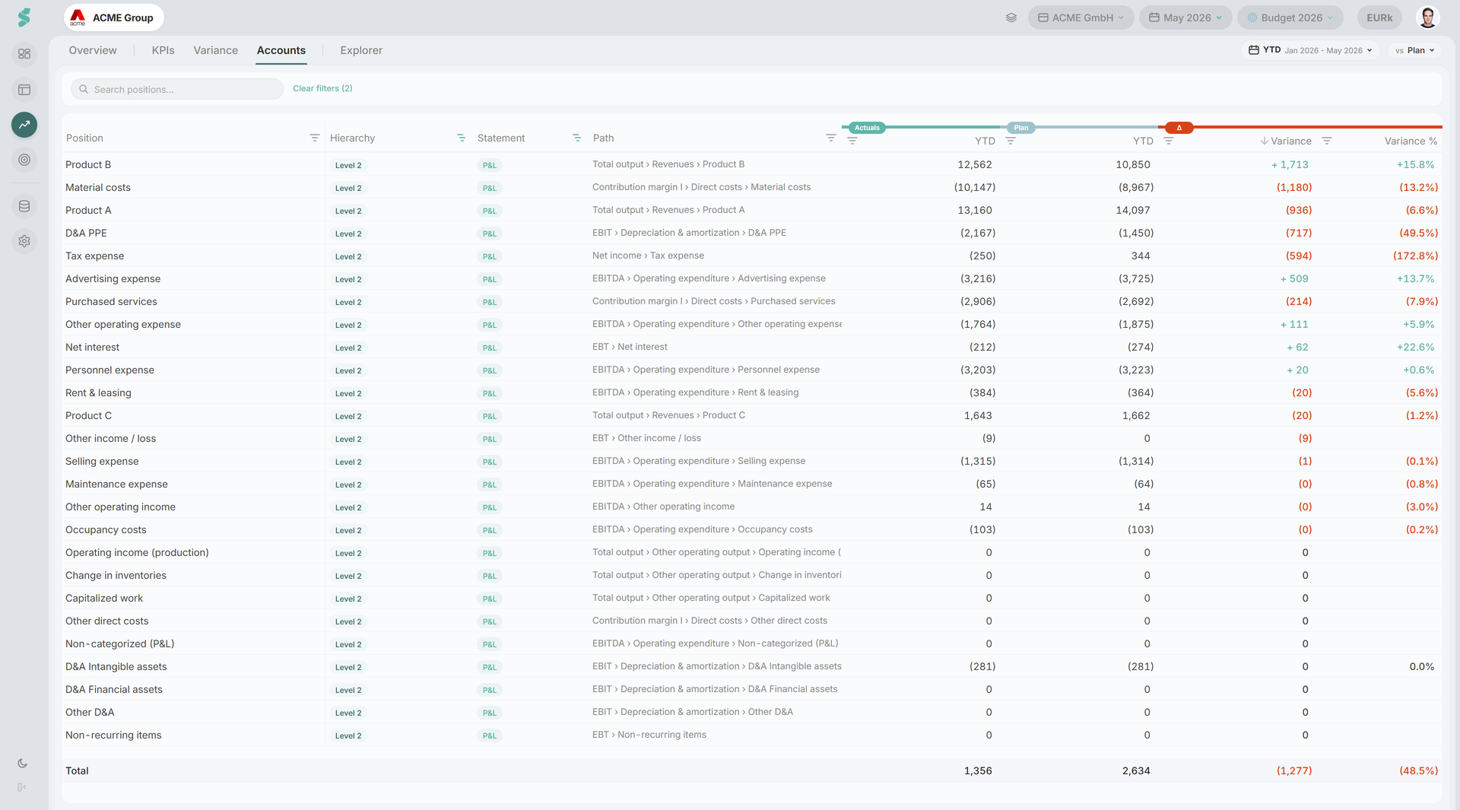
Task: Switch to the Explorer tab
Action: click(361, 50)
